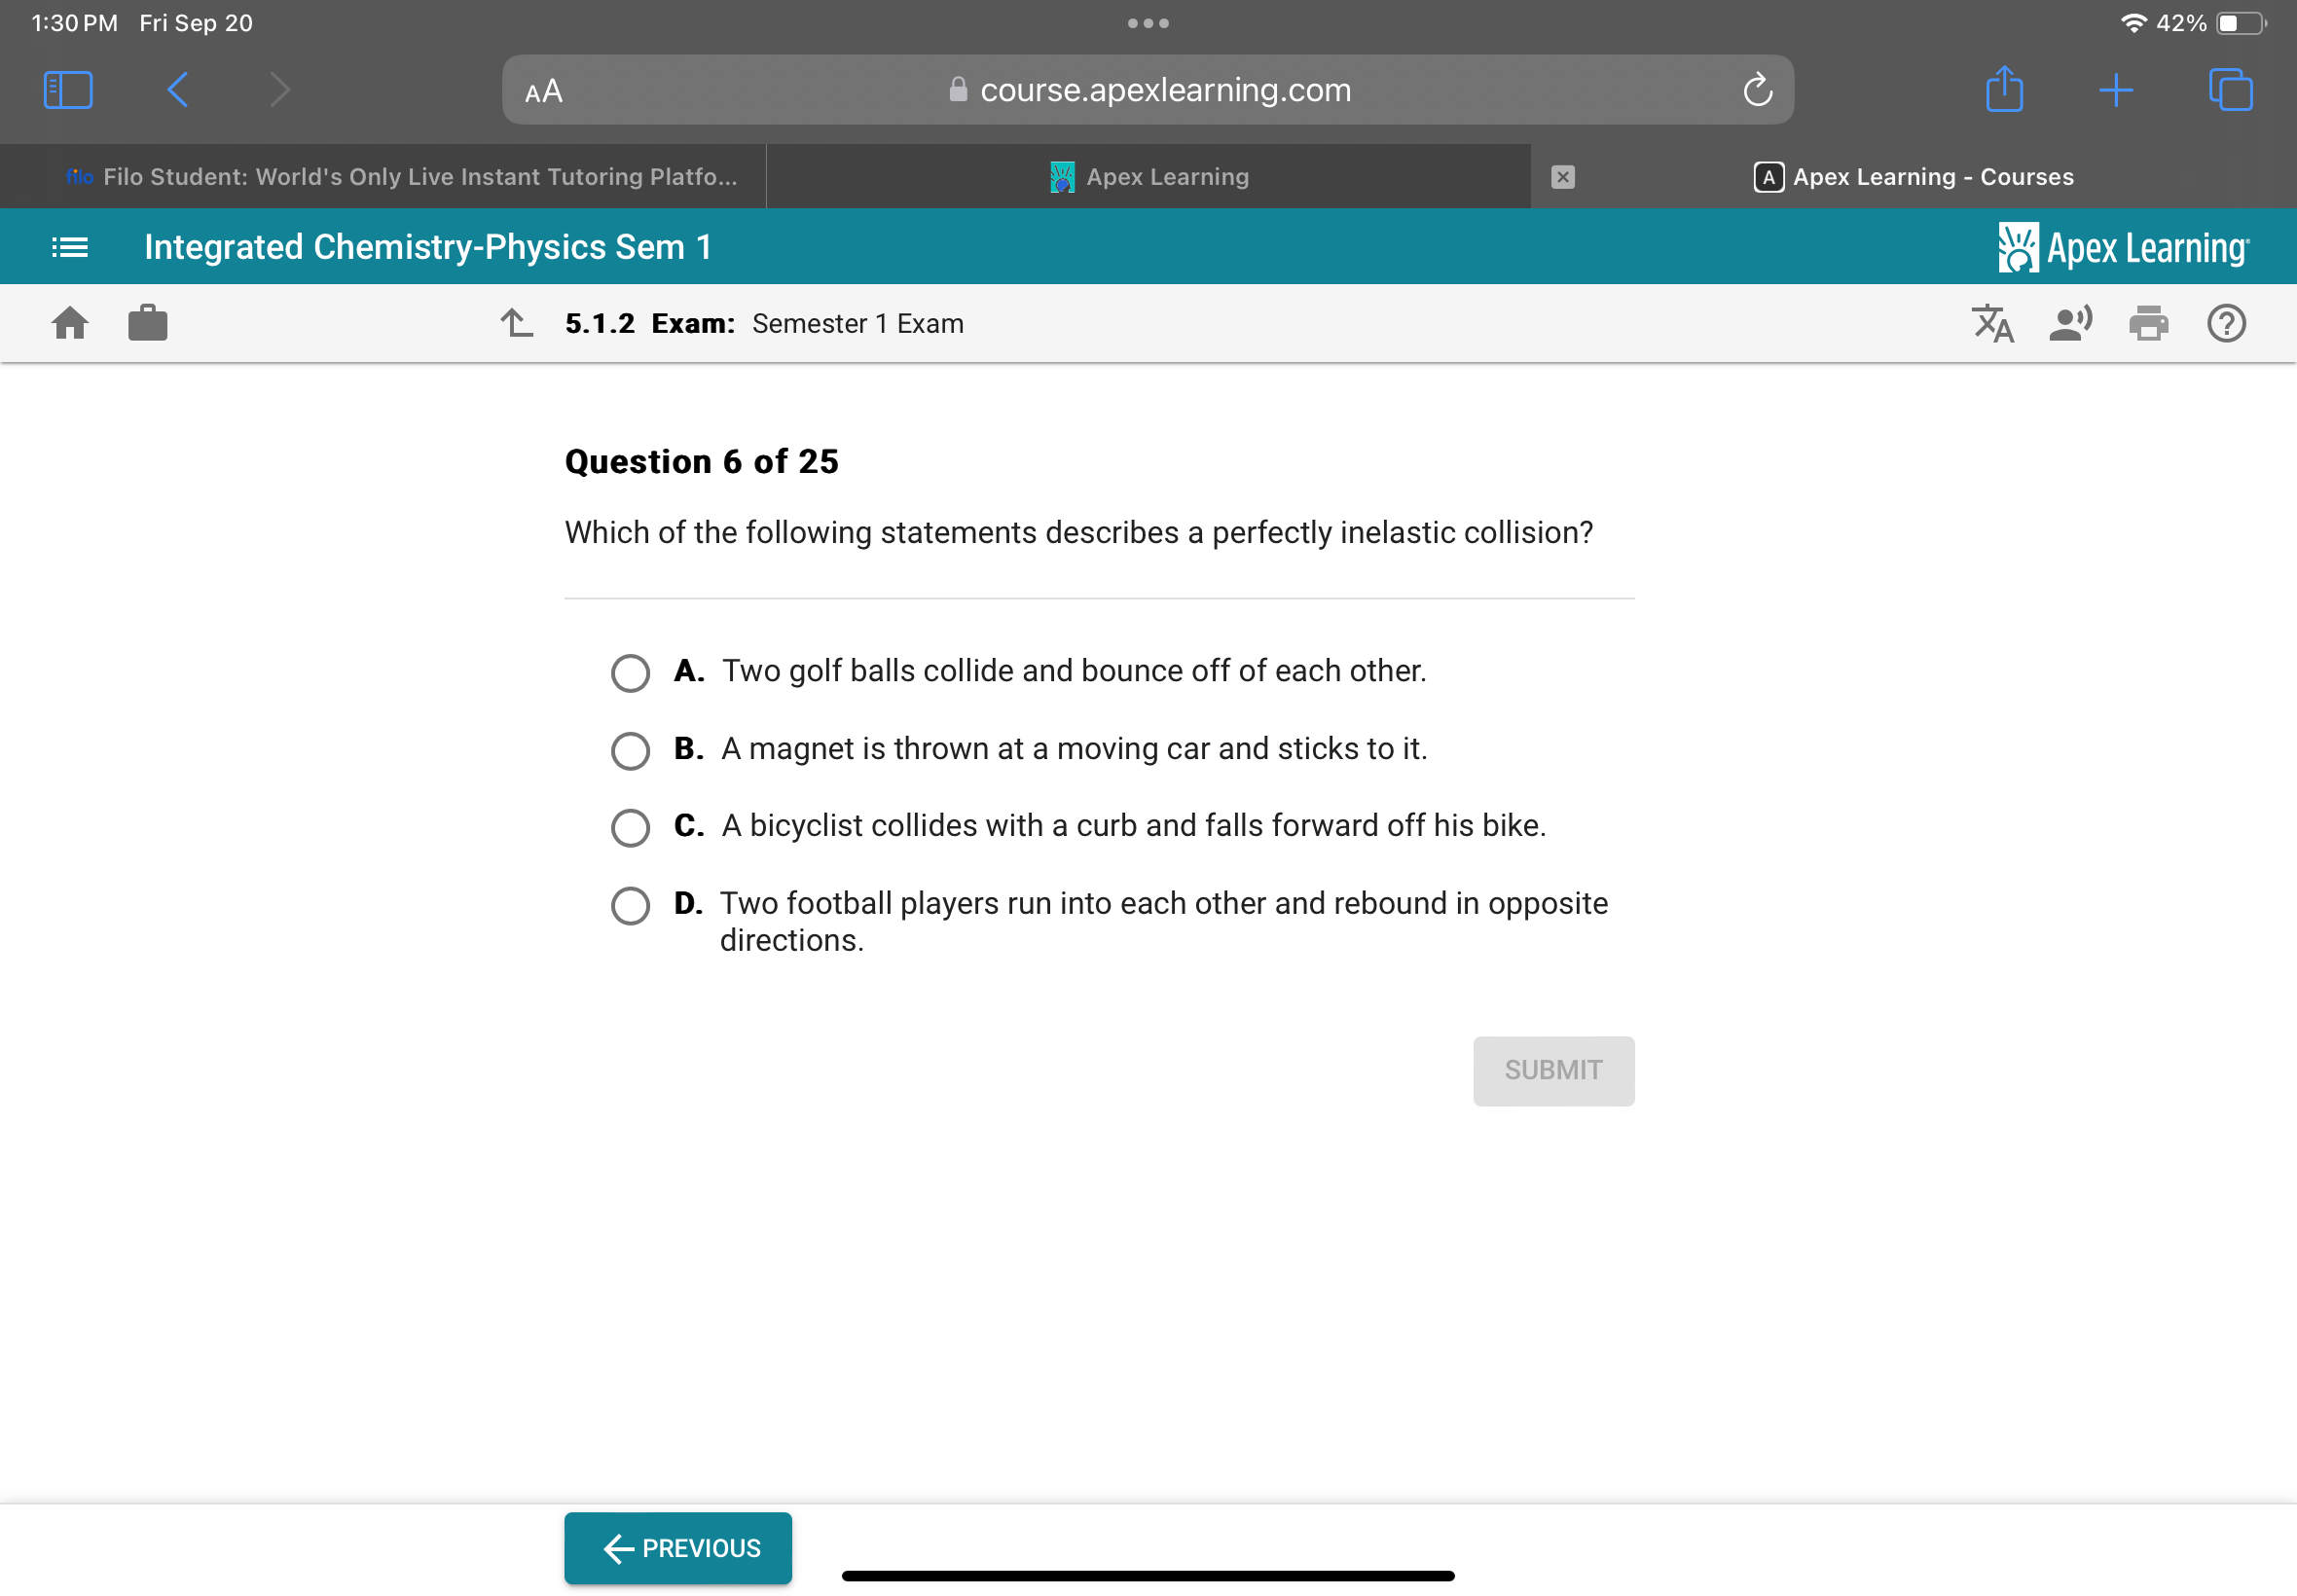This screenshot has width=2297, height=1596.
Task: Select radio button for answer B
Action: click(632, 748)
